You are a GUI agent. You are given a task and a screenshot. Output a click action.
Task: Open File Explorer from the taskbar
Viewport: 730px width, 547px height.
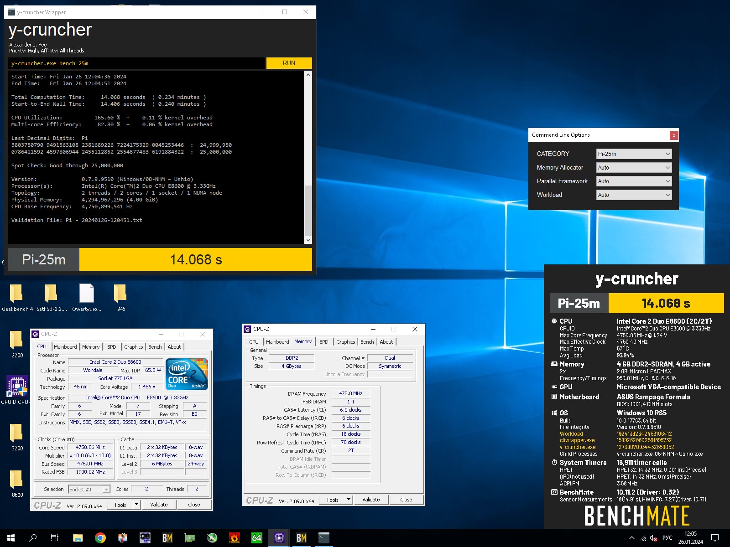coord(78,538)
